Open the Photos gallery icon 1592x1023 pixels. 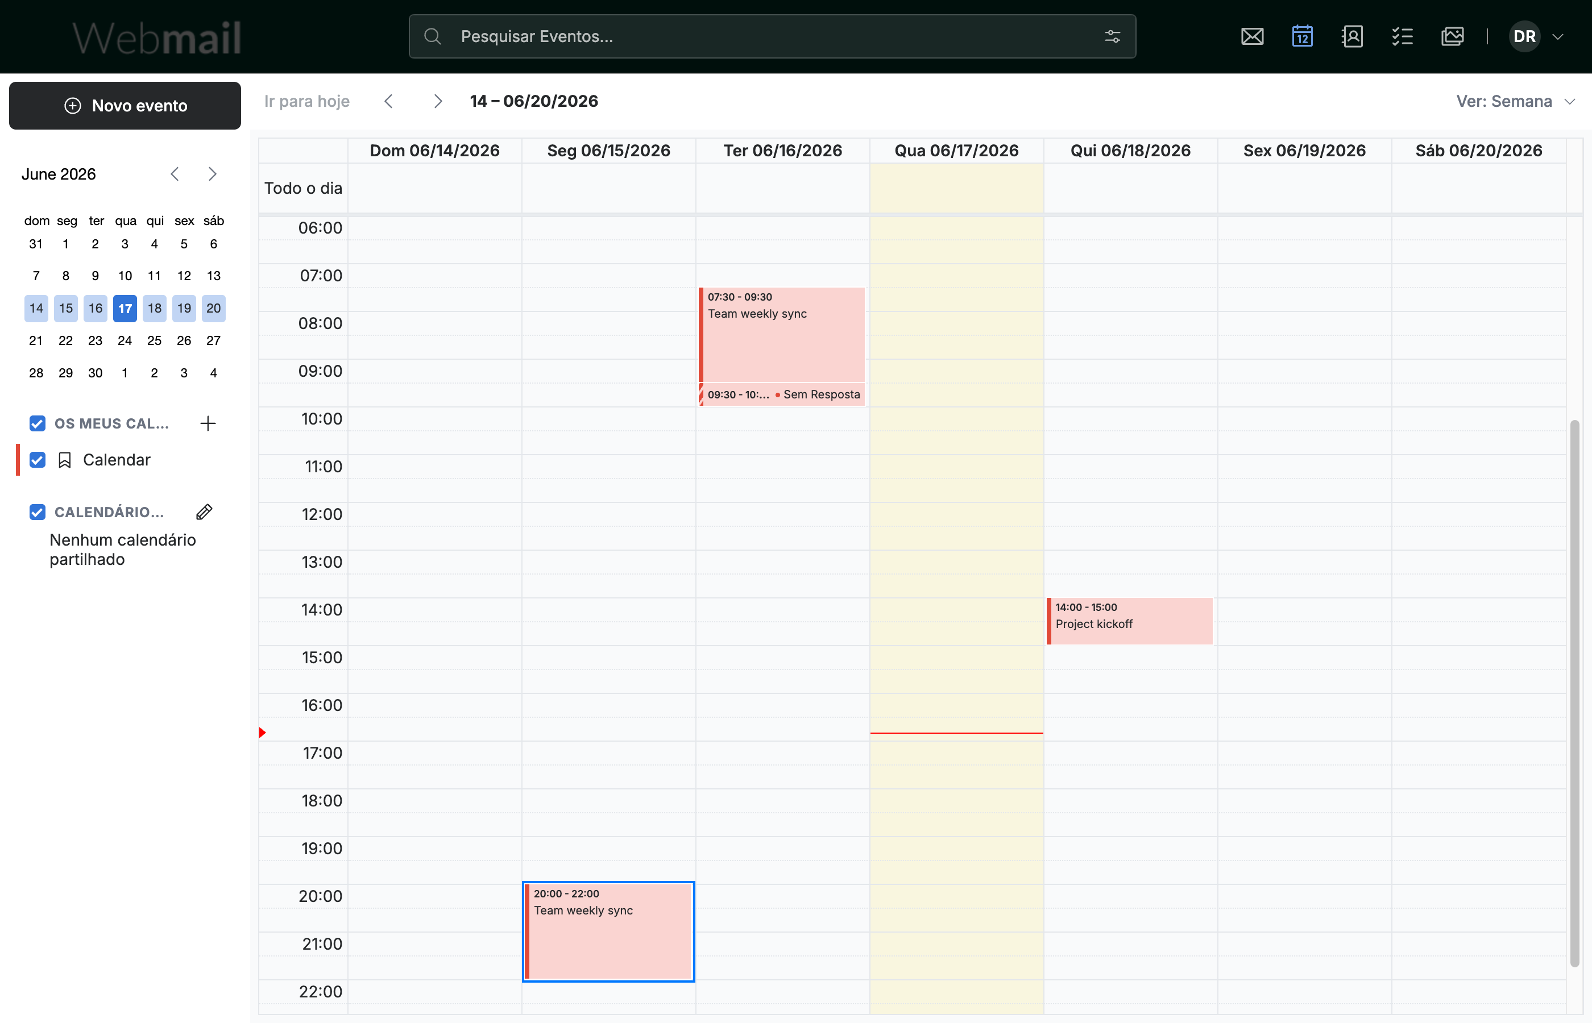1453,36
